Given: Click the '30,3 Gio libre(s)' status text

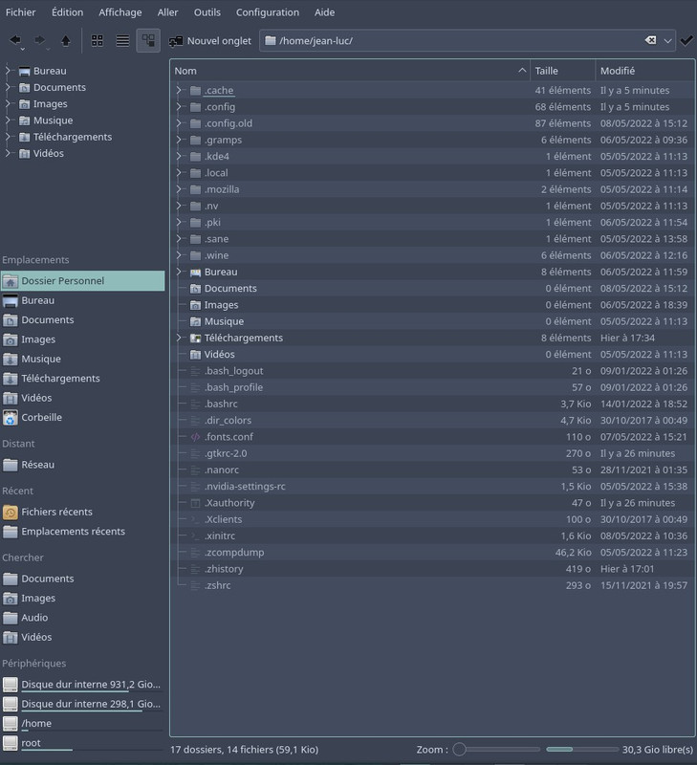Looking at the screenshot, I should click(658, 750).
